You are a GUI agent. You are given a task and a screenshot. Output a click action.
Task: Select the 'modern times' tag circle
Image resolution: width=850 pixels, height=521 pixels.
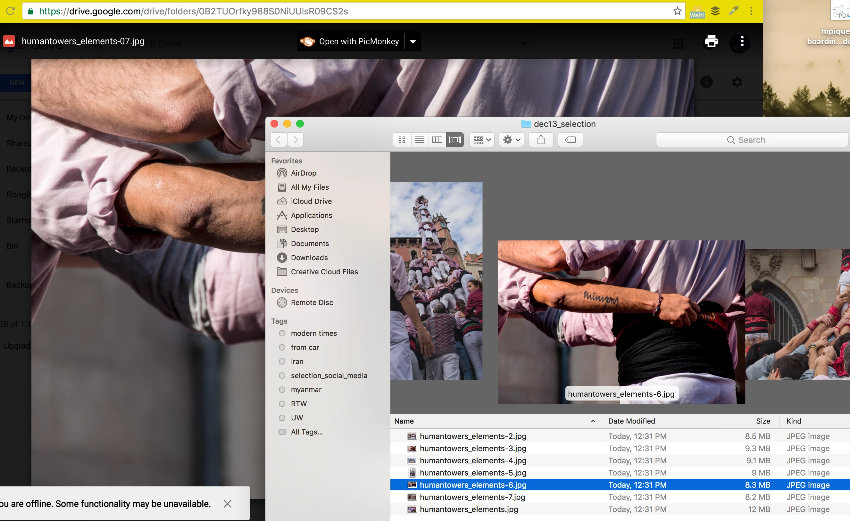click(x=282, y=333)
